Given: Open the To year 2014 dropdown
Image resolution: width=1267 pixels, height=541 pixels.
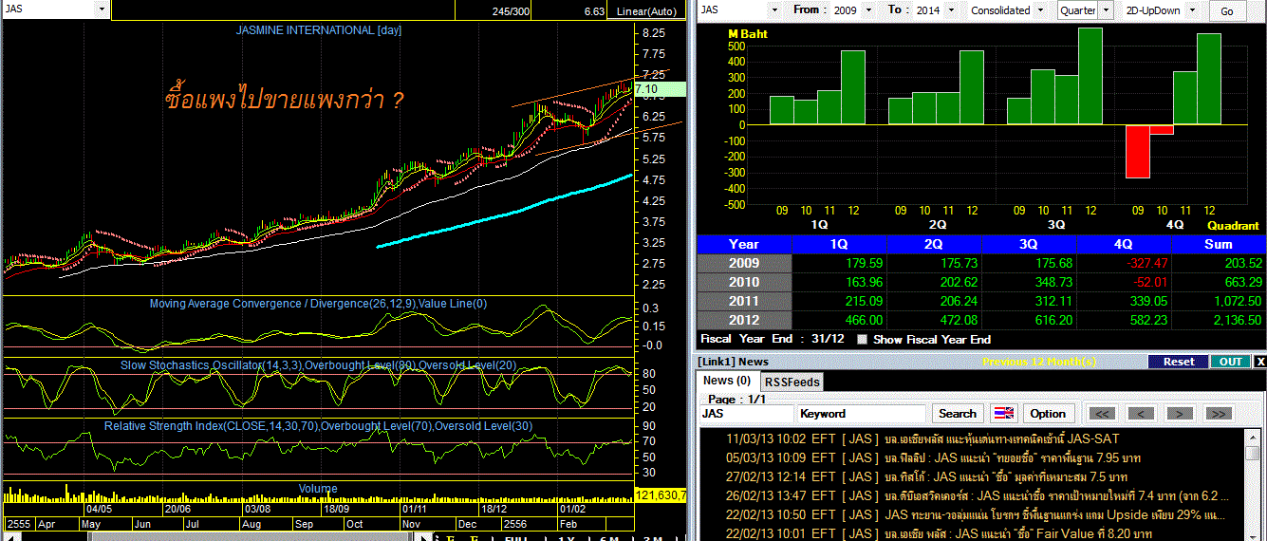Looking at the screenshot, I should click(x=953, y=9).
